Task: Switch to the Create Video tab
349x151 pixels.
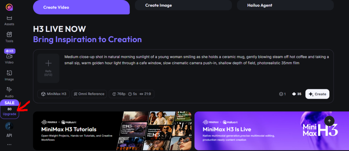Action: click(81, 7)
